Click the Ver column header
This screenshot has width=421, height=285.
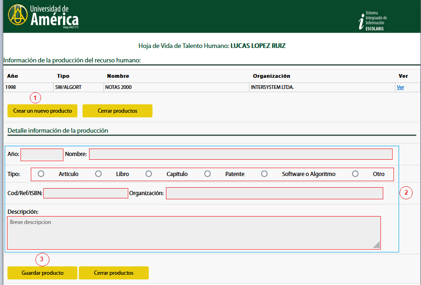(403, 76)
